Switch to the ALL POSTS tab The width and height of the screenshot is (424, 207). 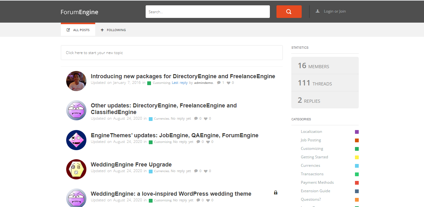(81, 30)
